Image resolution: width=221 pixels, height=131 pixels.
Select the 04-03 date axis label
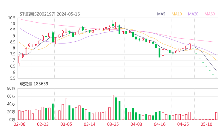tap(136, 124)
